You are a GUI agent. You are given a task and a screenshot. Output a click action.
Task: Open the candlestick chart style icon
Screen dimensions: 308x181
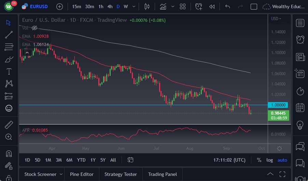click(147, 6)
